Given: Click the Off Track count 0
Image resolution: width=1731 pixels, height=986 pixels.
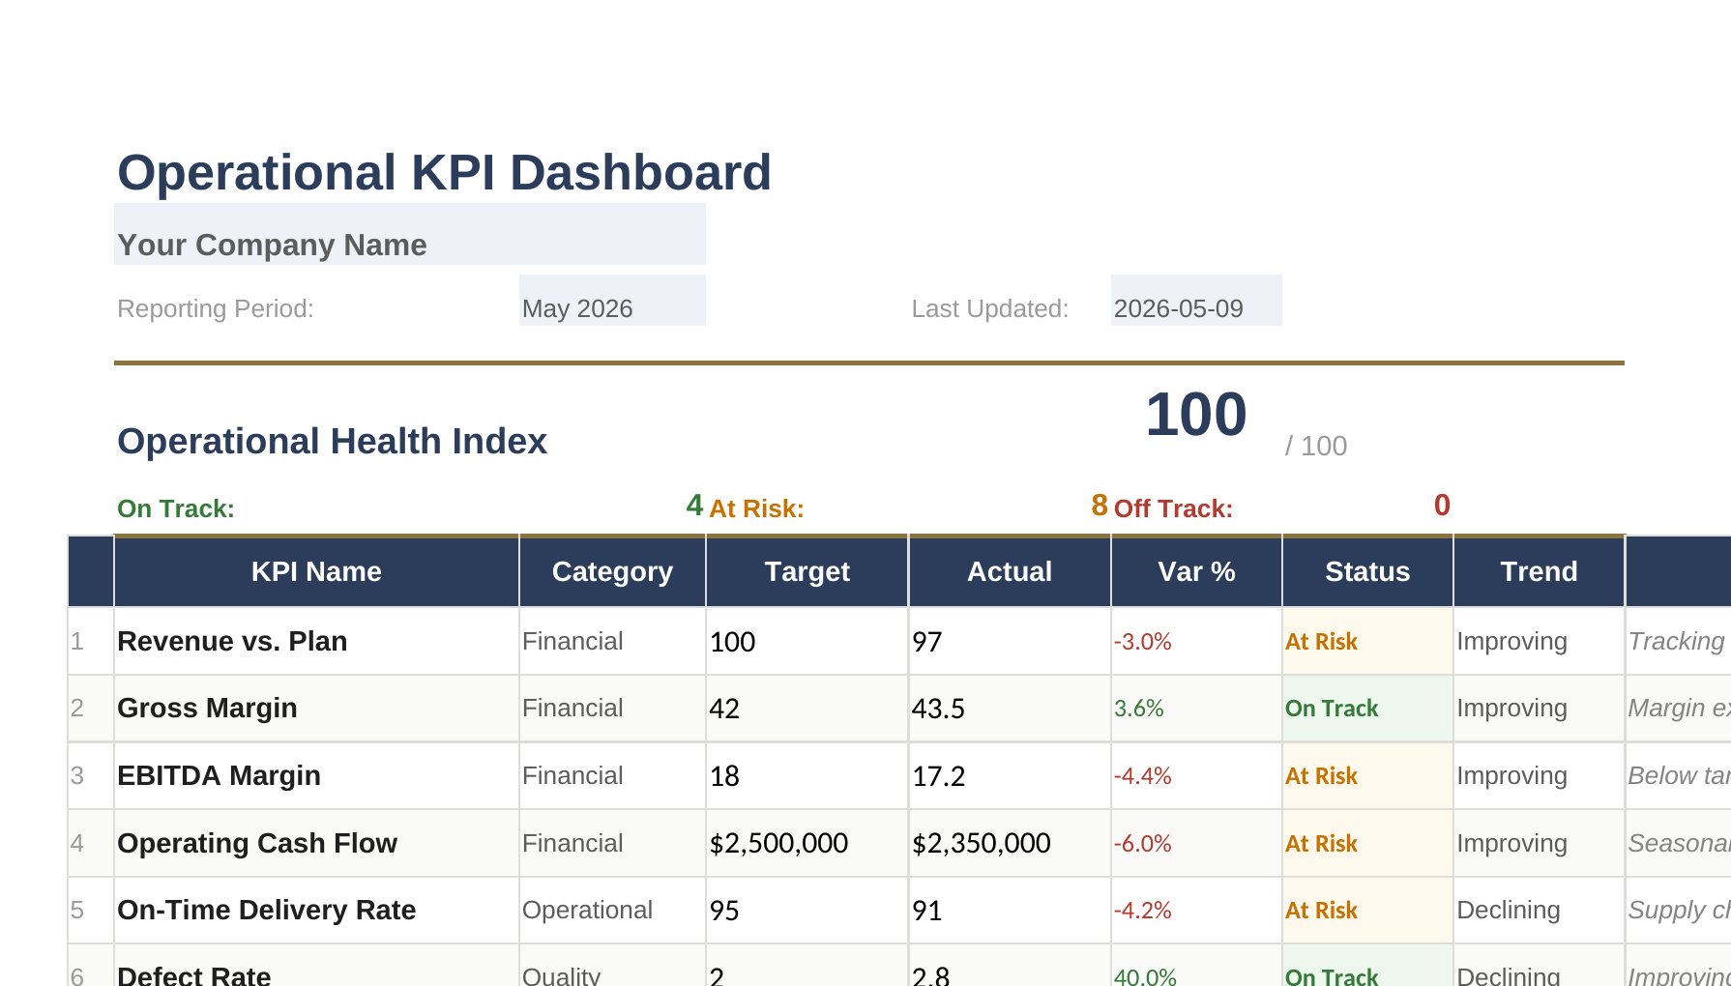Looking at the screenshot, I should (x=1442, y=505).
